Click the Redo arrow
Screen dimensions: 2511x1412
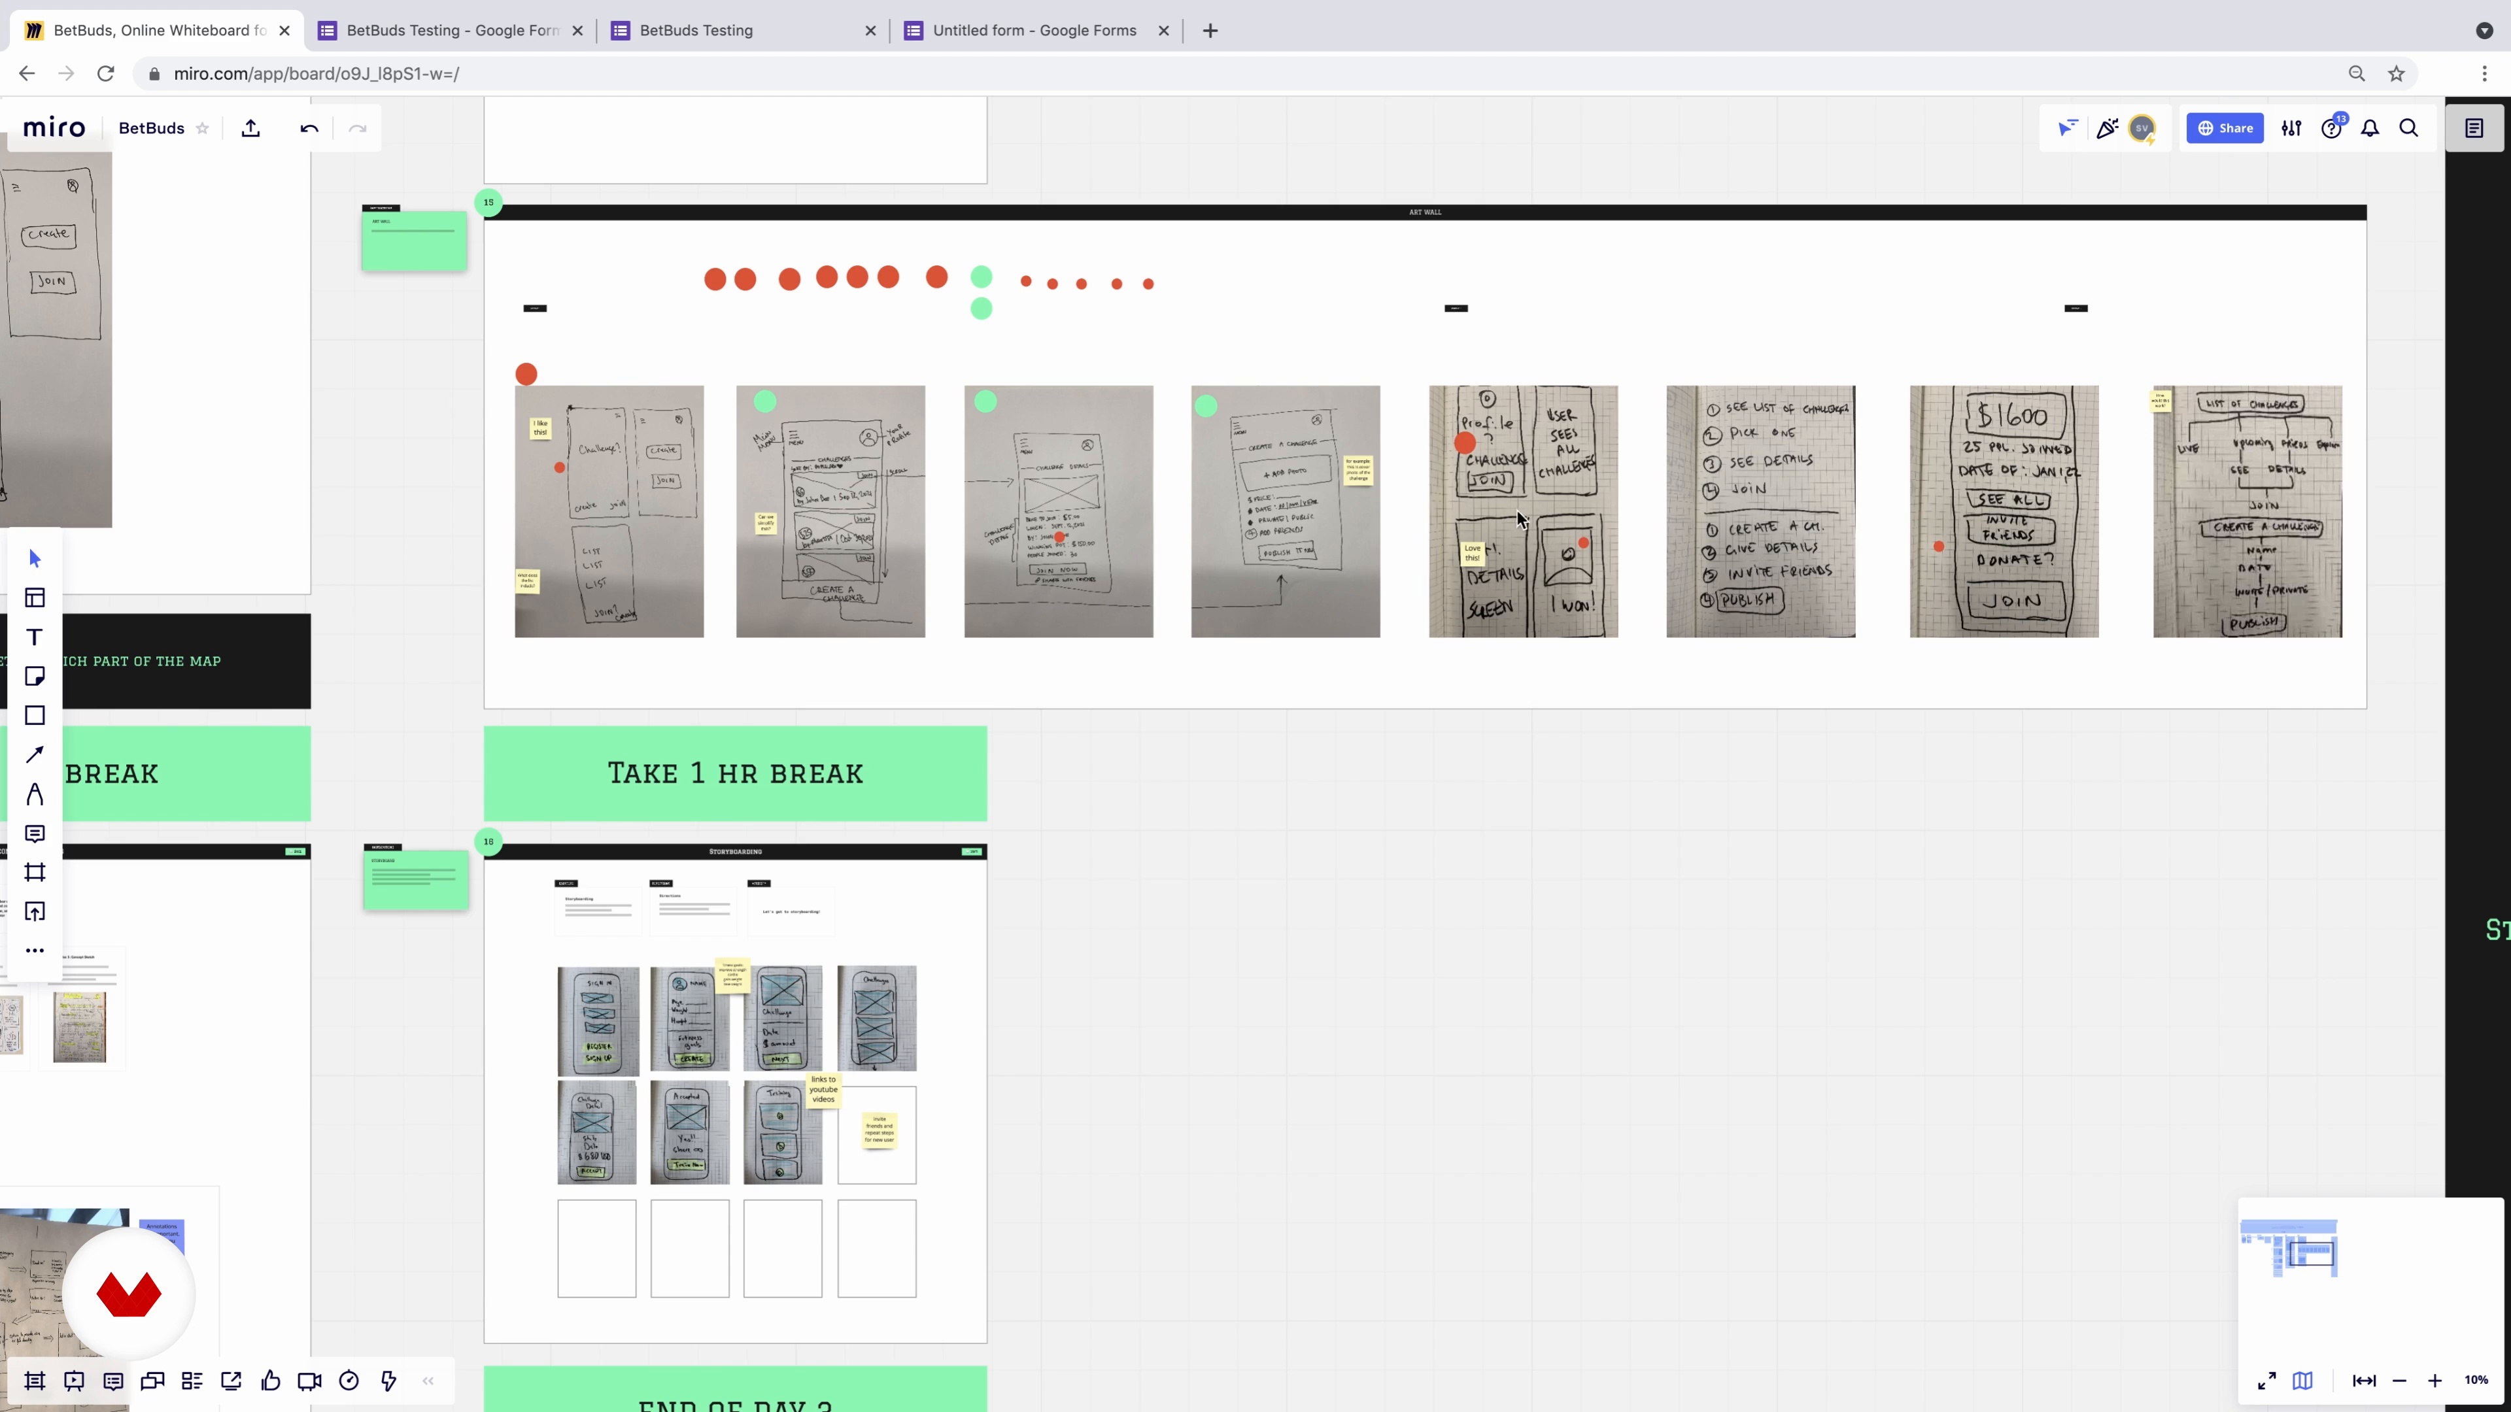coord(358,127)
